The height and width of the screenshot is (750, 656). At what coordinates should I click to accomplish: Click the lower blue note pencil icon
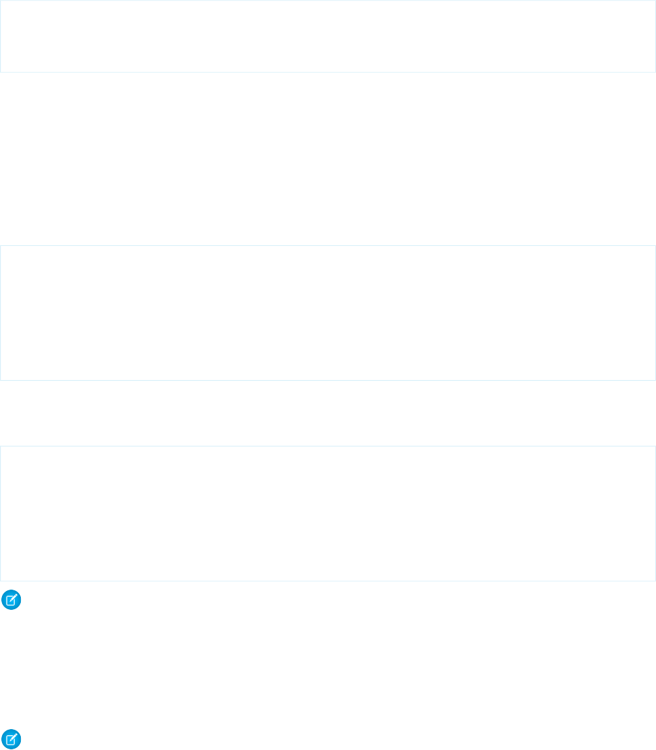11,739
